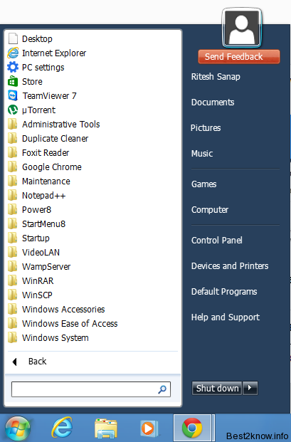This screenshot has height=442, width=291.
Task: Go Back to the previous menu
Action: pos(29,362)
